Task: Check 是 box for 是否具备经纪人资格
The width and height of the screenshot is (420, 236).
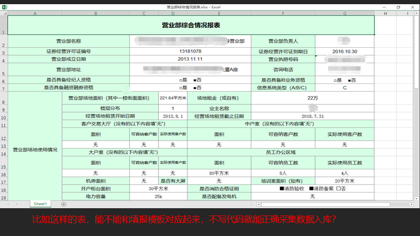Action: click(x=180, y=80)
